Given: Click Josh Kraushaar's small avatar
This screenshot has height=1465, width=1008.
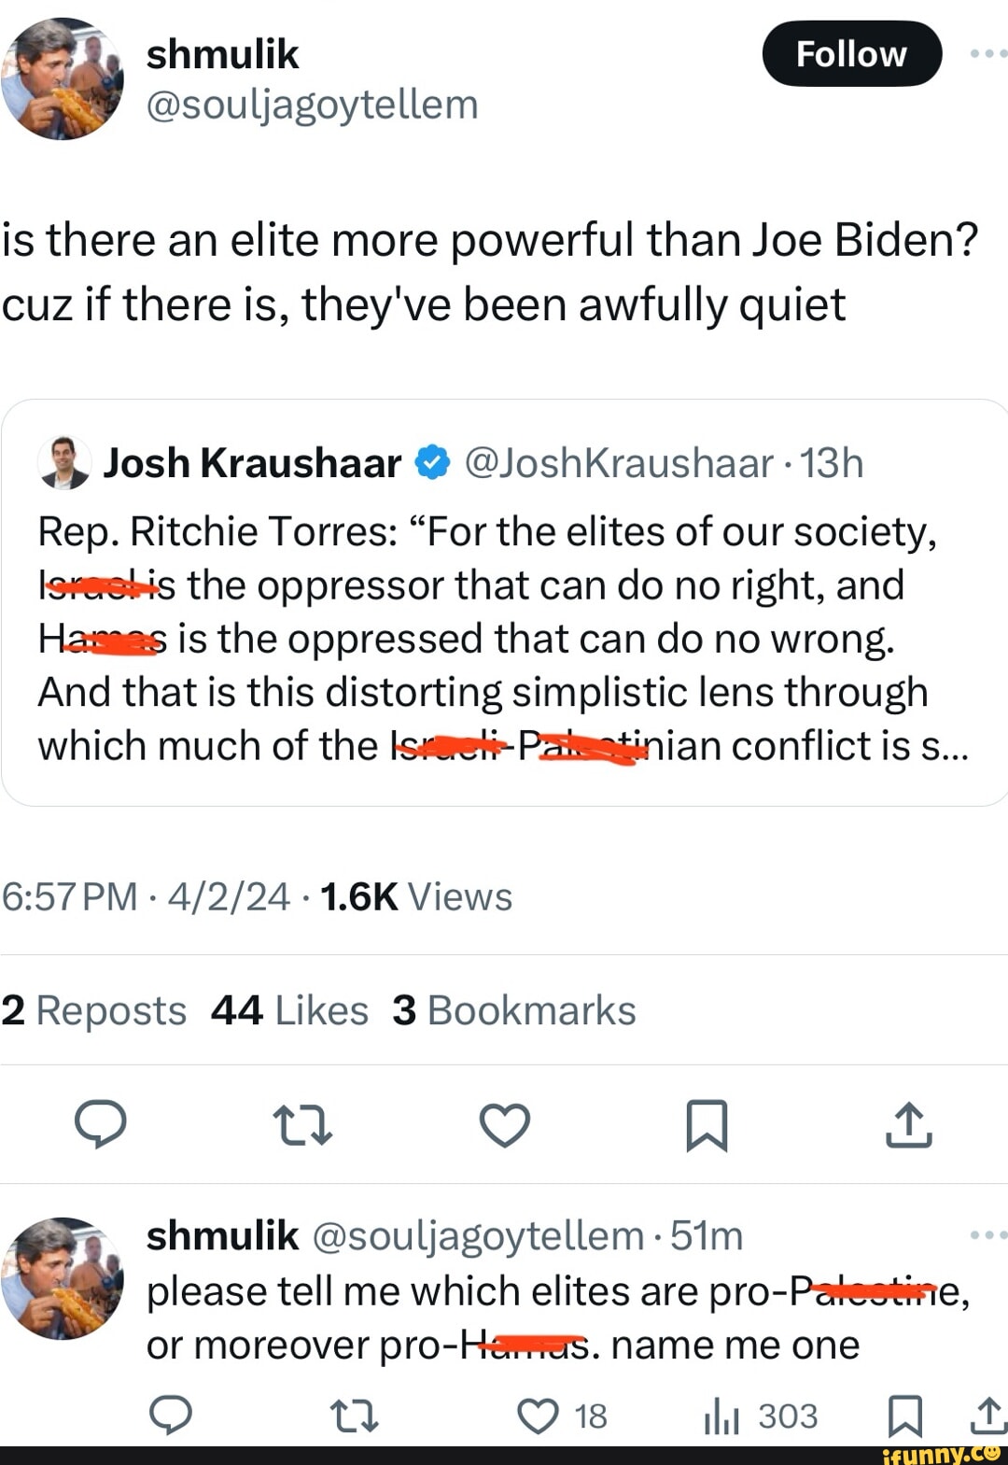Looking at the screenshot, I should [64, 463].
